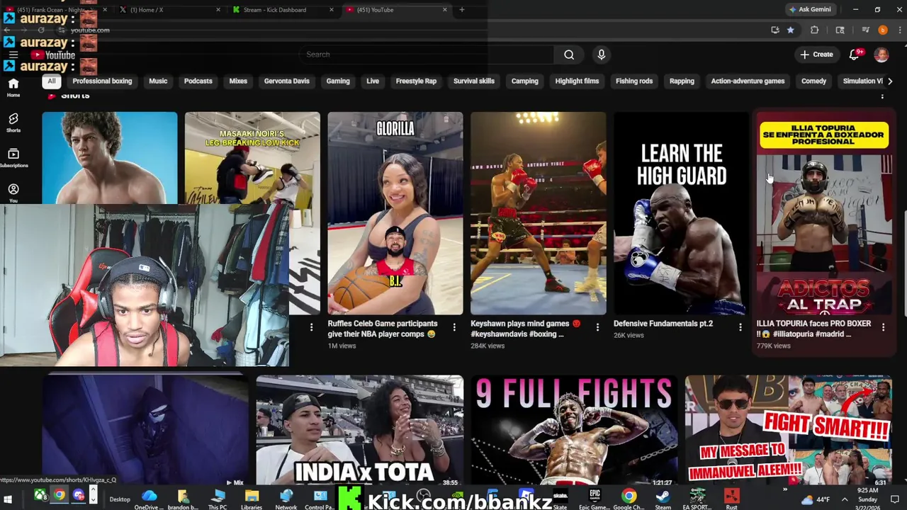Open Illia Topuria boxer short thumbnail

[824, 212]
